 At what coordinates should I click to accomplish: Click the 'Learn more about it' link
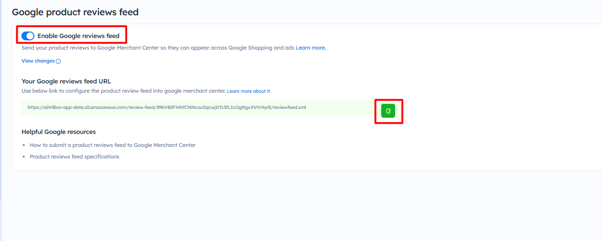tap(249, 91)
